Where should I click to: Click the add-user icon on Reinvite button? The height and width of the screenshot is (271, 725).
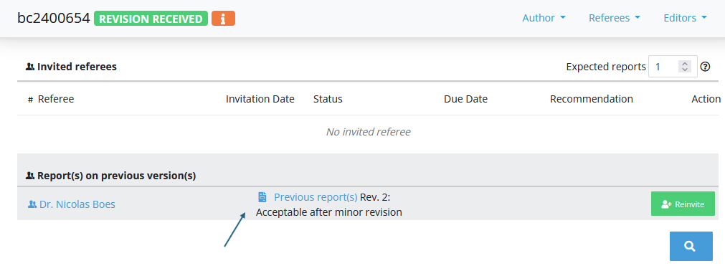click(x=666, y=204)
